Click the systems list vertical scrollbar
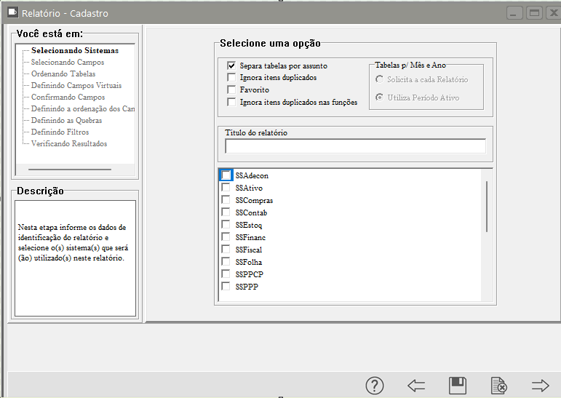The width and height of the screenshot is (561, 398). 487,206
